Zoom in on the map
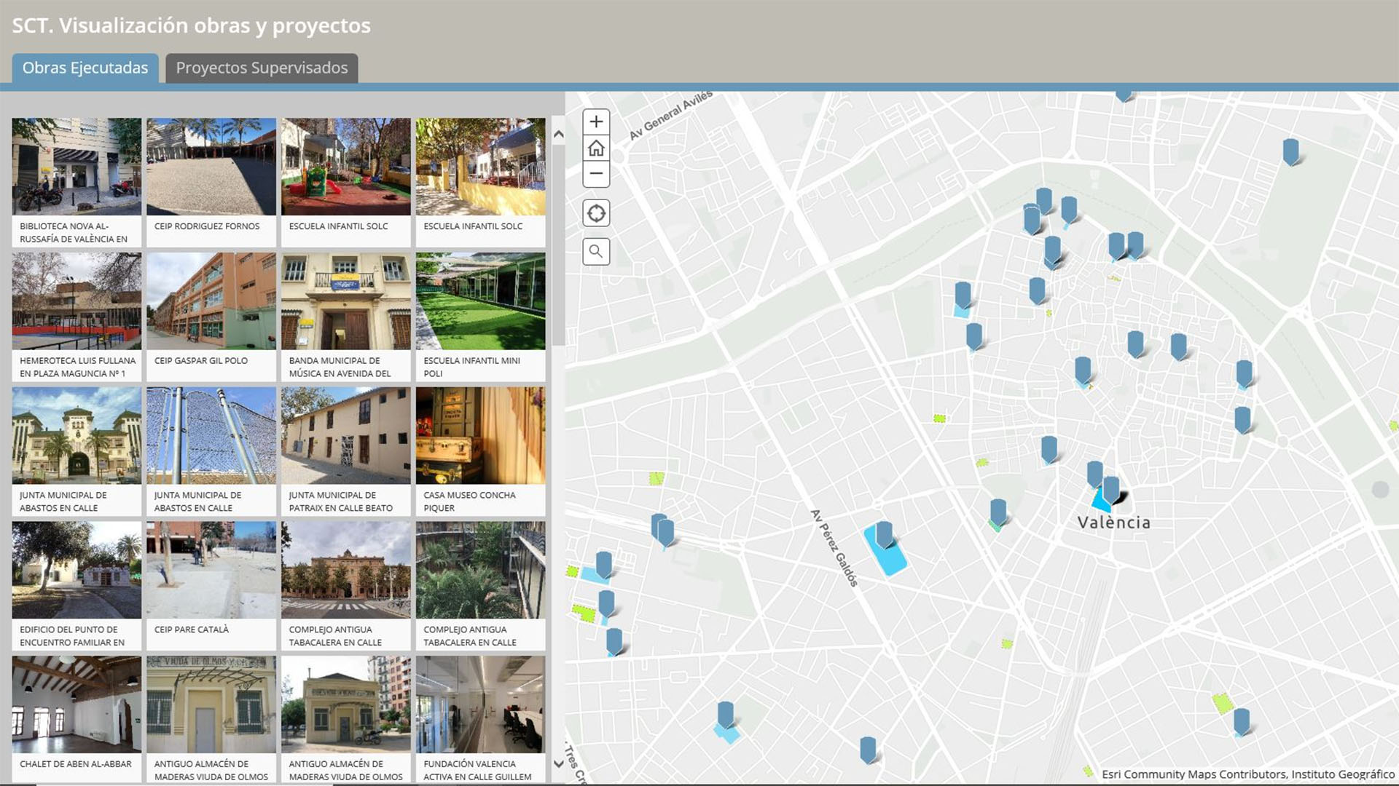Viewport: 1399px width, 786px height. click(x=596, y=122)
